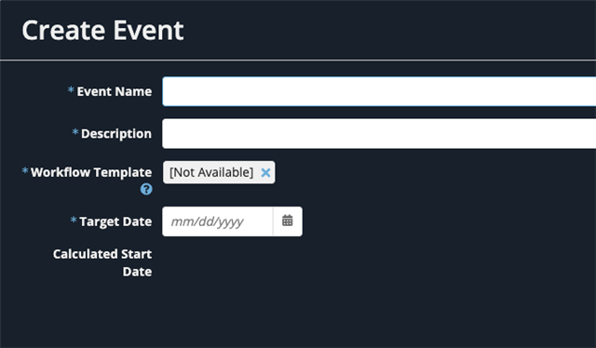Click the divider line below Create Event
596x348 pixels.
pos(298,60)
